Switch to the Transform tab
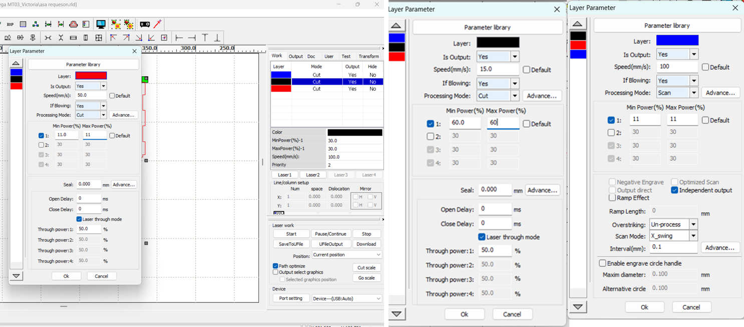This screenshot has height=327, width=744. 368,57
